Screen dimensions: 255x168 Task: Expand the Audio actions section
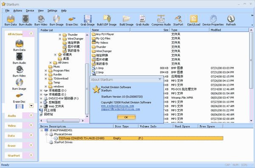(31, 115)
